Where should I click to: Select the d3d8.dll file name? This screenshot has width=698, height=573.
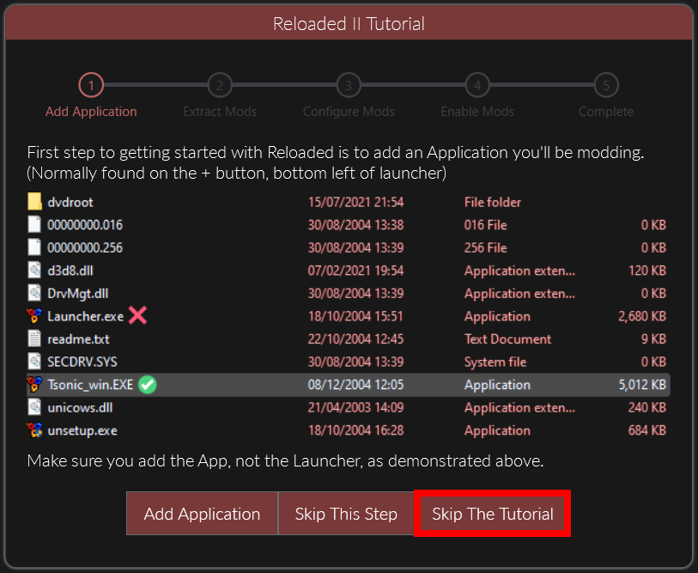[70, 271]
